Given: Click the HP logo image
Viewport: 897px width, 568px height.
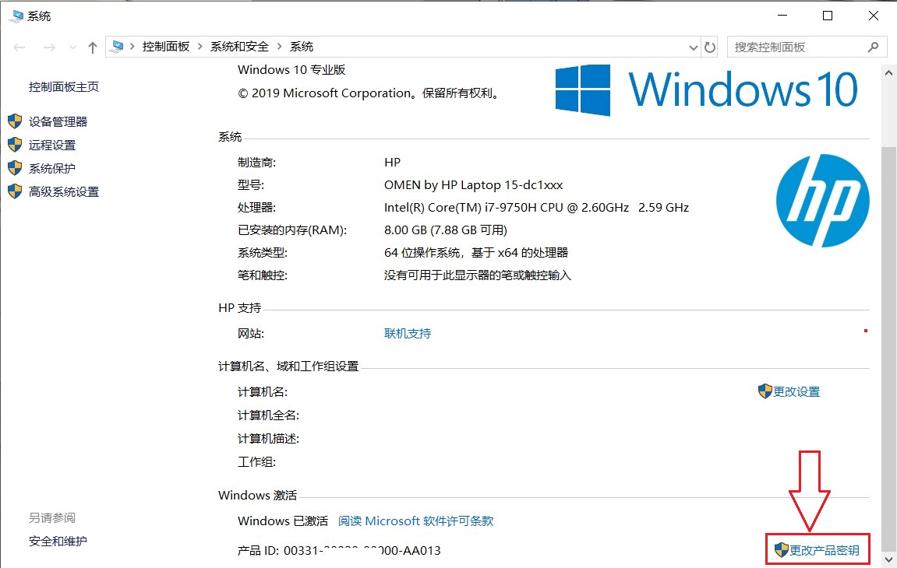Looking at the screenshot, I should [823, 201].
